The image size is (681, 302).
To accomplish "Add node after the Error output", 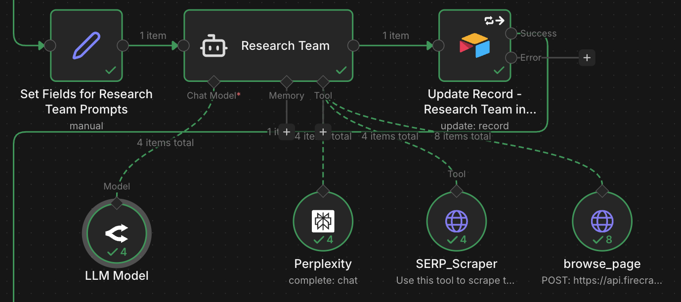I will point(587,58).
